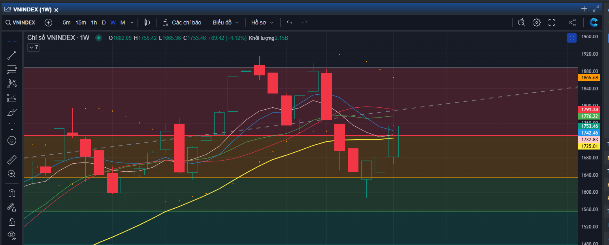Open the emoji sticker tool
This screenshot has width=609, height=245.
click(x=12, y=140)
